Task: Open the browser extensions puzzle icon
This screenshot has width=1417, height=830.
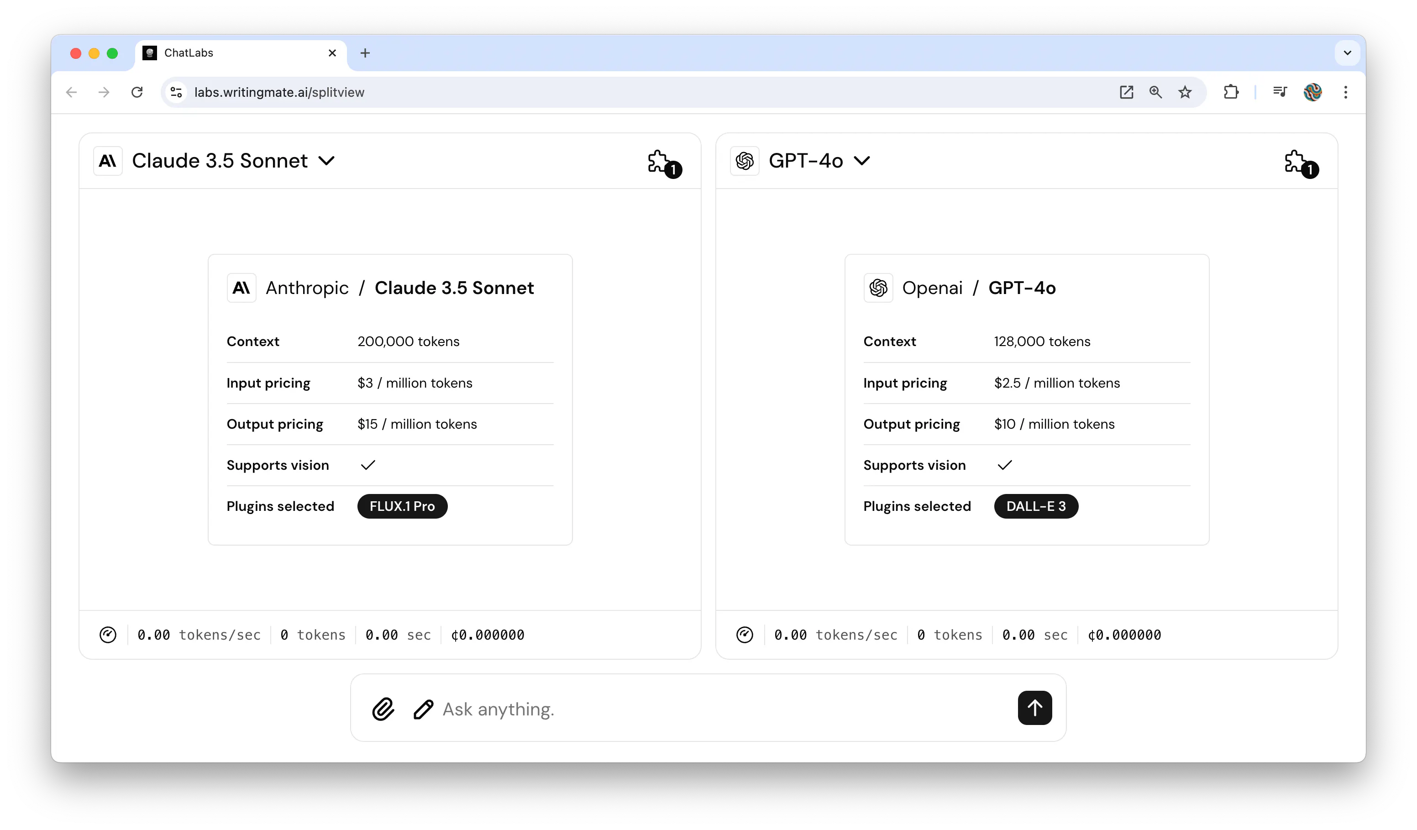Action: point(1231,92)
